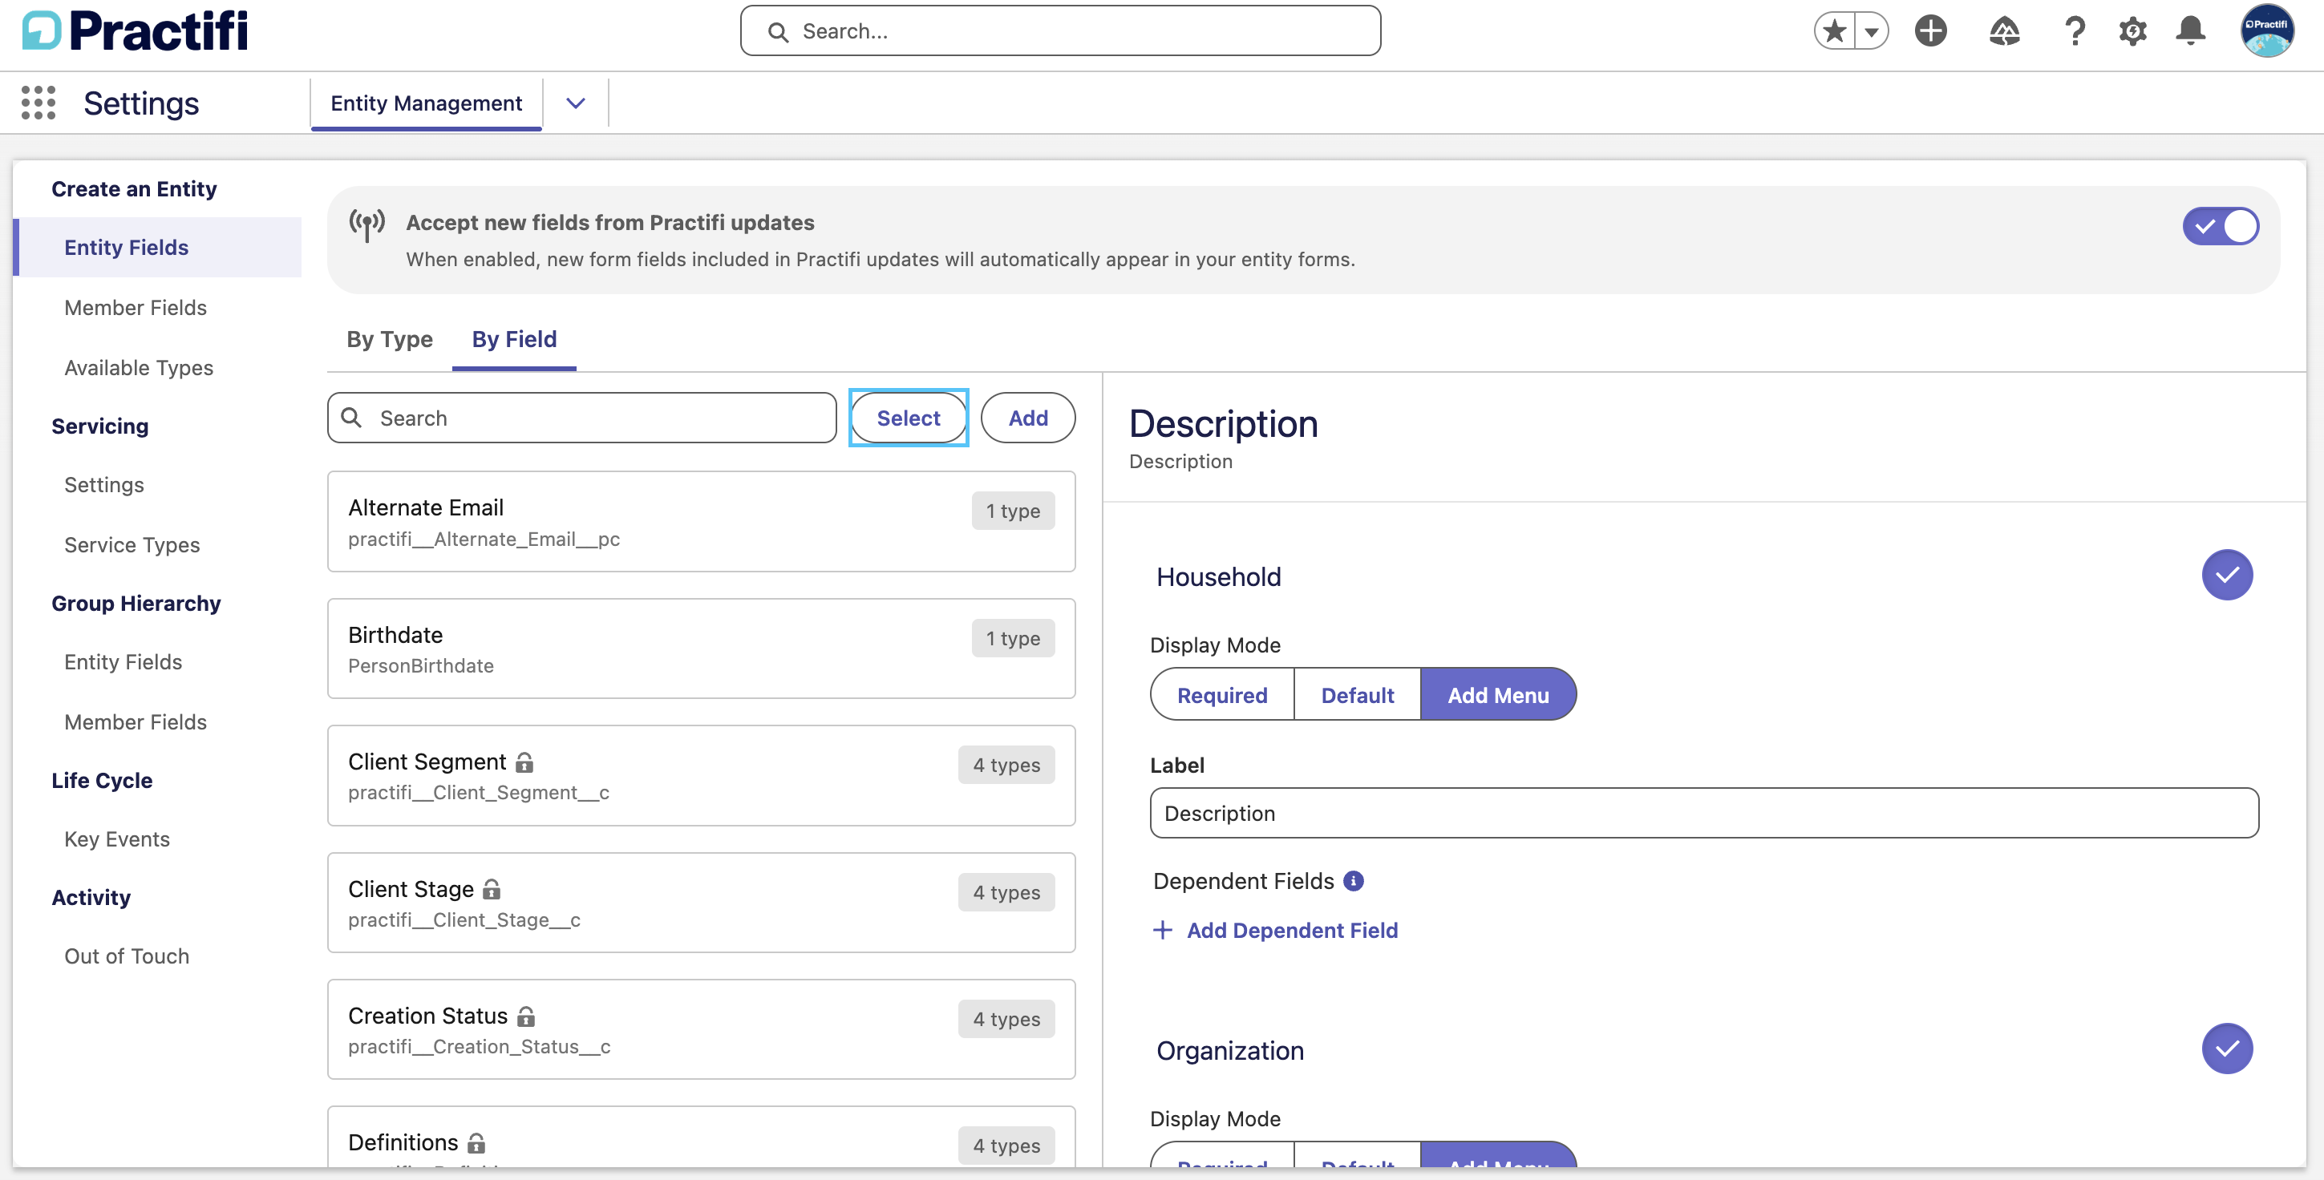Open Key Events in the sidebar
Image resolution: width=2324 pixels, height=1180 pixels.
(x=116, y=839)
